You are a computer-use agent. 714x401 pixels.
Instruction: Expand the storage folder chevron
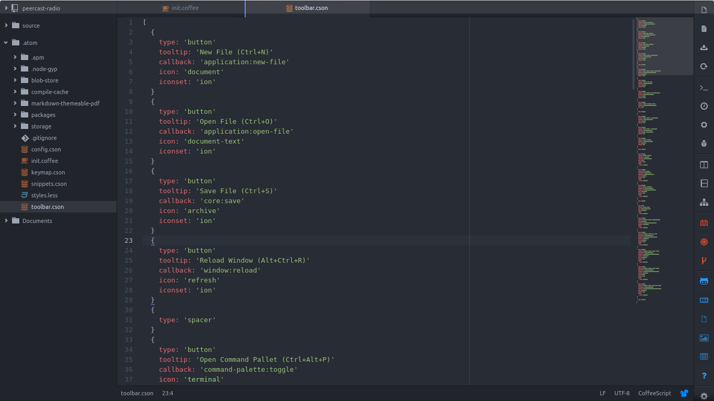coord(15,126)
